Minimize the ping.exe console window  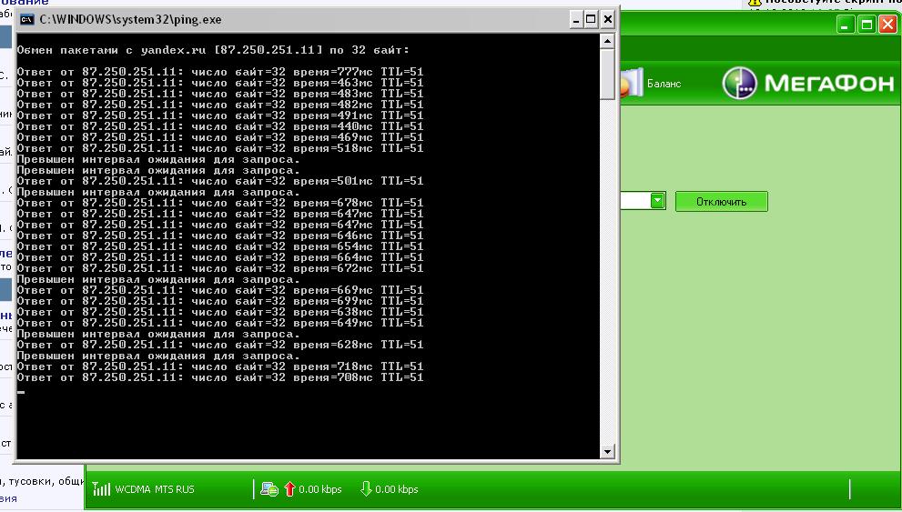[x=576, y=19]
